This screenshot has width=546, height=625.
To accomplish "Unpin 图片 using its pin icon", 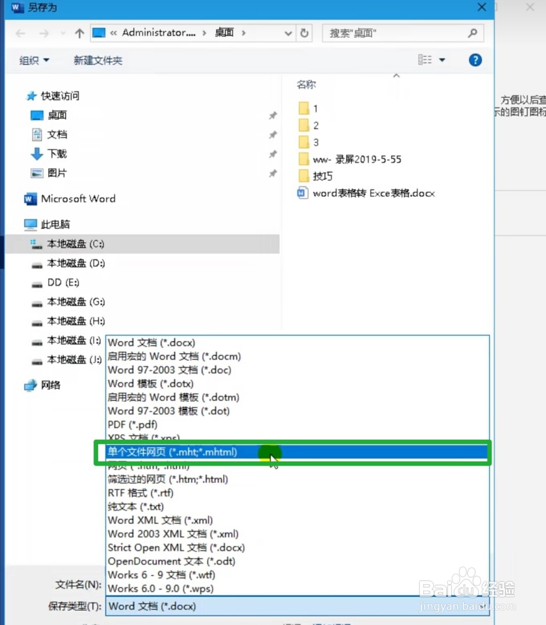I will pos(272,173).
